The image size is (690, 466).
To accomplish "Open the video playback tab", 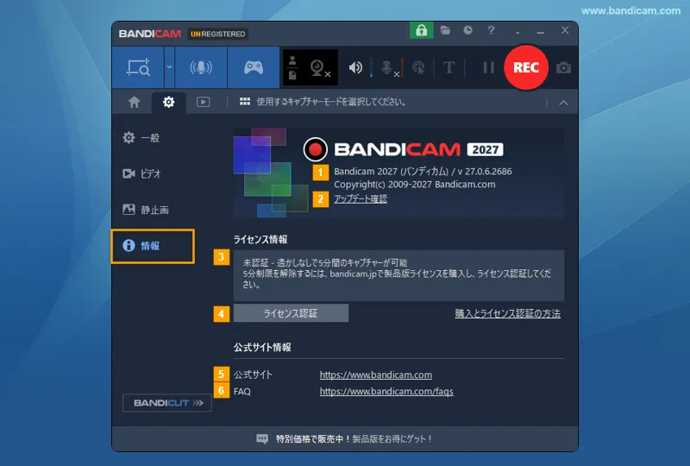I will click(x=203, y=102).
